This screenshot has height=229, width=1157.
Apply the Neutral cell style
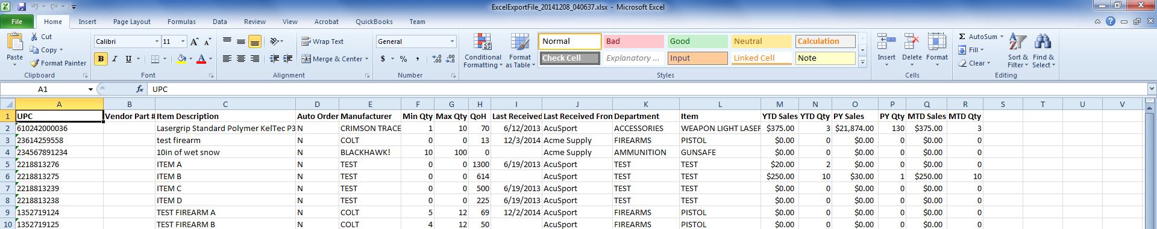[762, 41]
